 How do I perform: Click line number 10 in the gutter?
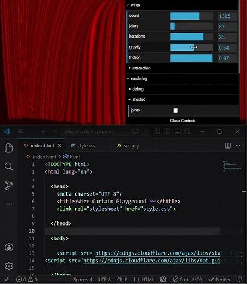point(32,231)
